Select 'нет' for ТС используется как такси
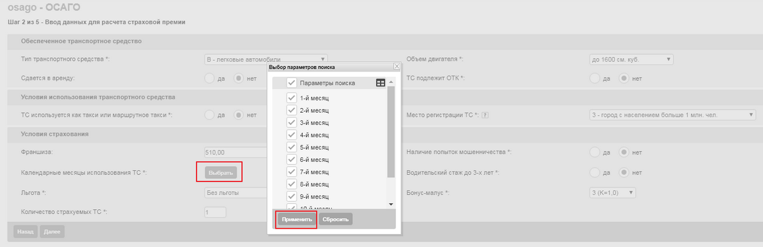This screenshot has width=763, height=247. point(239,115)
